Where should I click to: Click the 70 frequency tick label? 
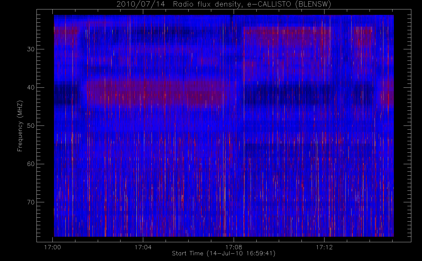(31, 202)
